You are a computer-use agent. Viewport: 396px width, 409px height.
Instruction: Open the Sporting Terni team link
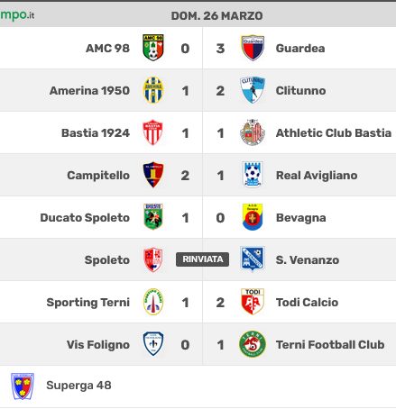[88, 302]
